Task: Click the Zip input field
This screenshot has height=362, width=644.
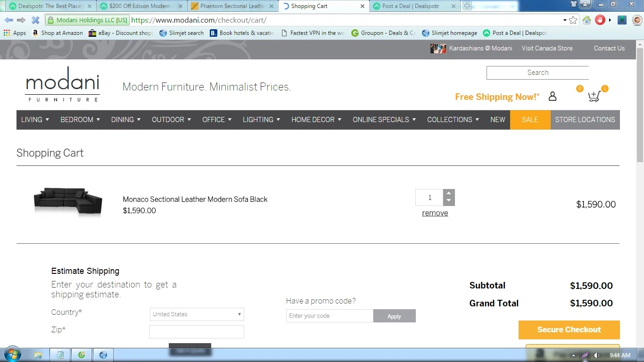Action: (x=197, y=332)
